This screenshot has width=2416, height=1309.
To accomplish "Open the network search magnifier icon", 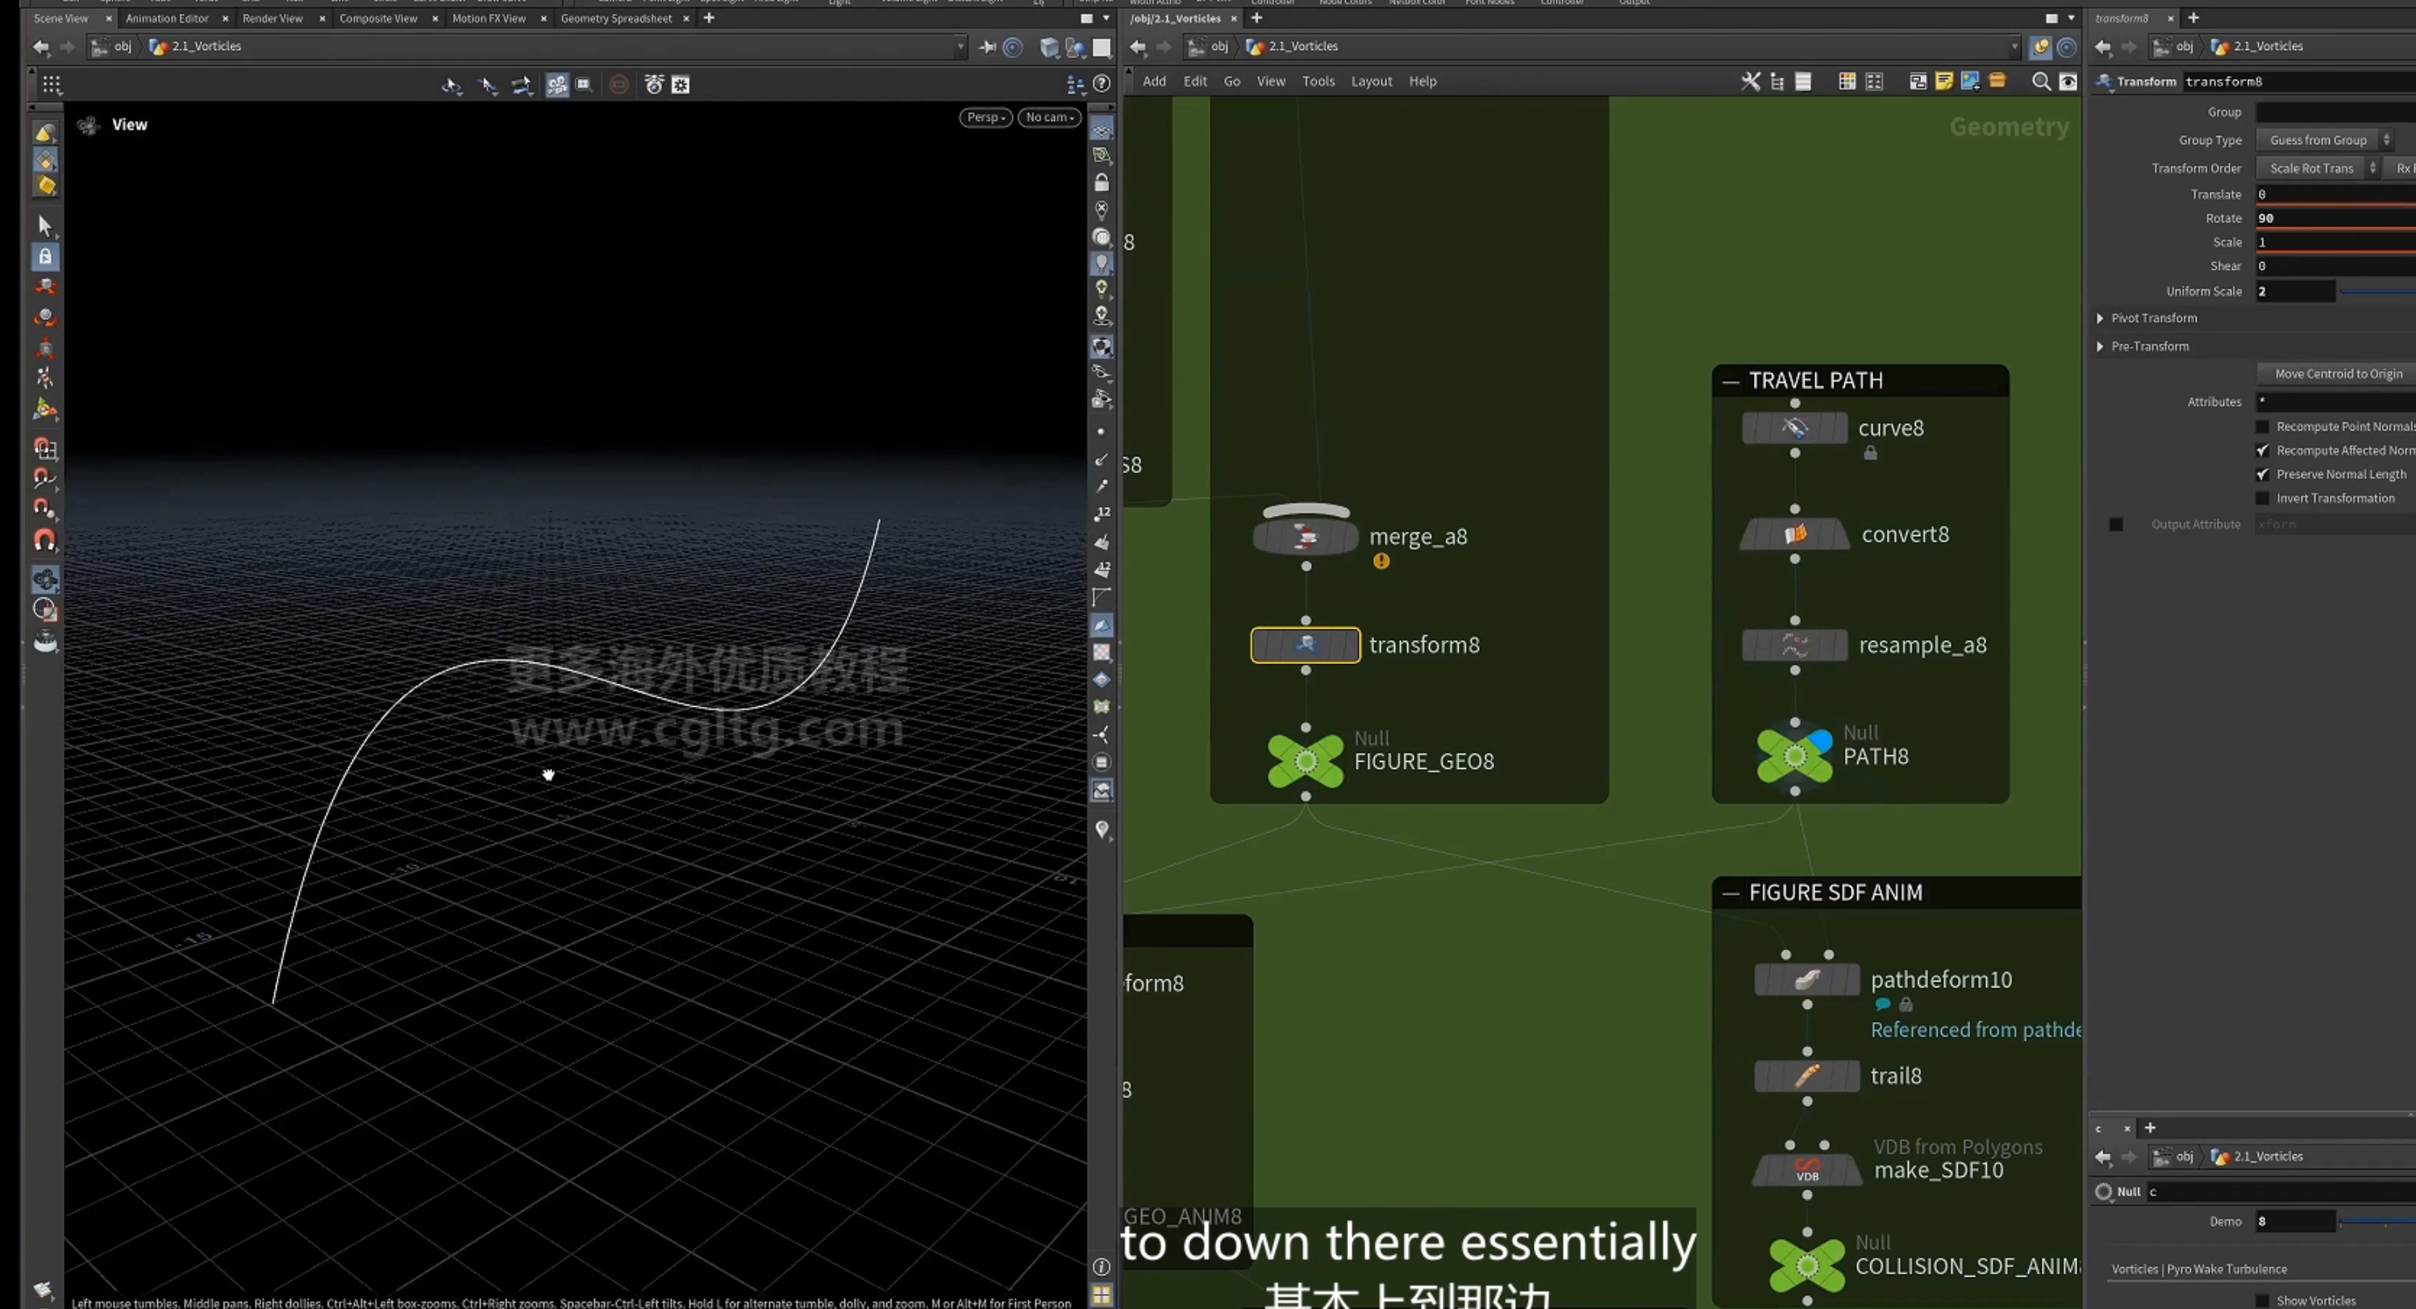I will click(x=2040, y=81).
